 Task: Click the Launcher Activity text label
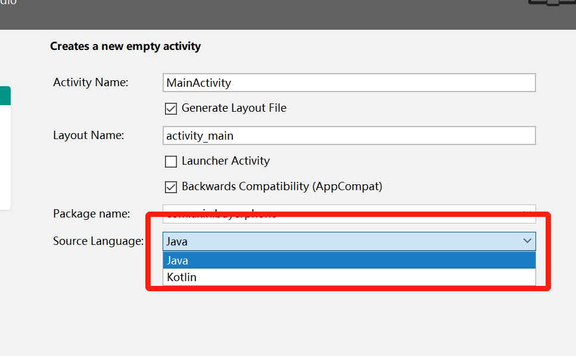(226, 161)
